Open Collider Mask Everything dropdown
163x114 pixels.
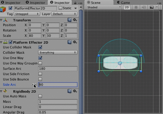click(58, 53)
